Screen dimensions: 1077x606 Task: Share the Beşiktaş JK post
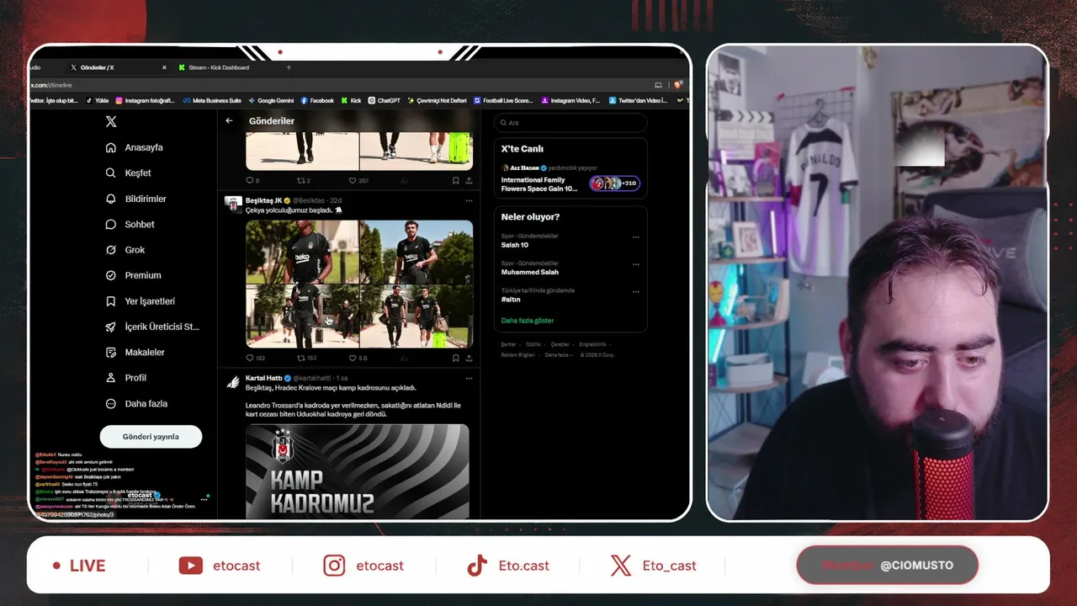(468, 358)
